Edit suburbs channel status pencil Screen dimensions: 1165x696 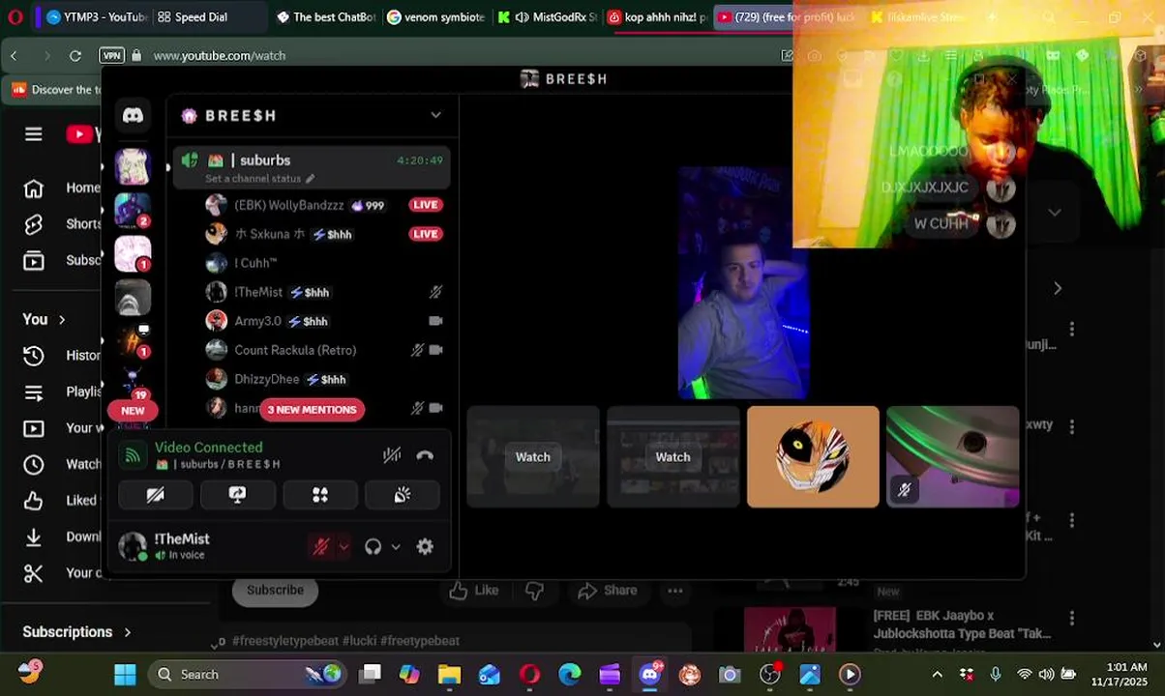click(311, 179)
